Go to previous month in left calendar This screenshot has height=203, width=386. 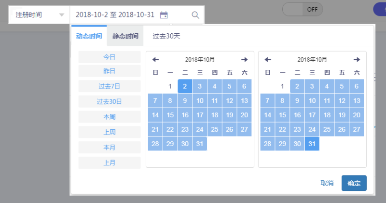point(155,59)
